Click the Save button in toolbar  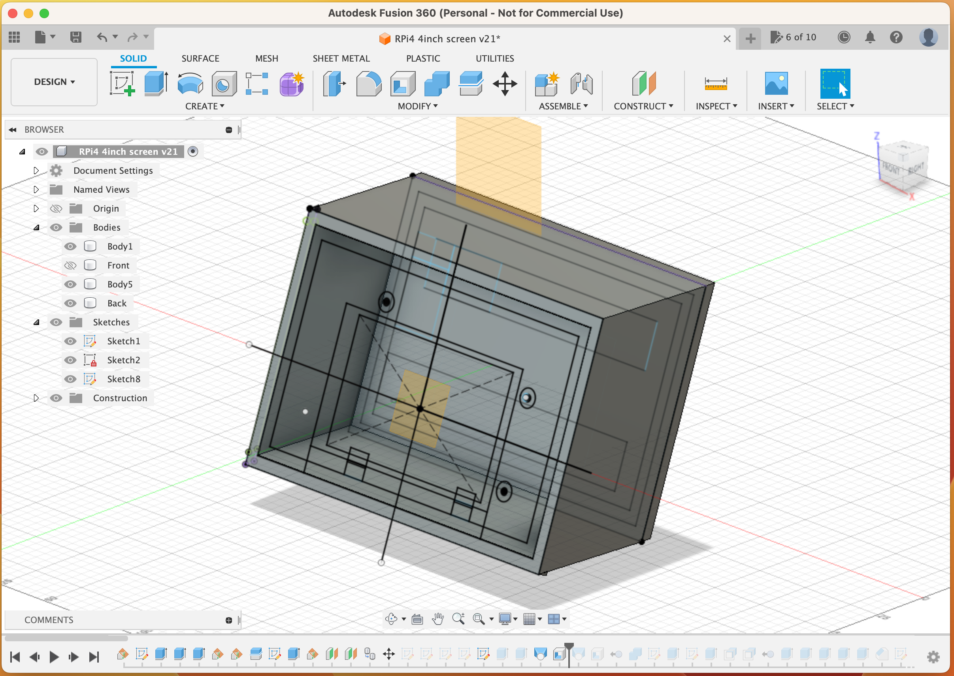pyautogui.click(x=76, y=37)
